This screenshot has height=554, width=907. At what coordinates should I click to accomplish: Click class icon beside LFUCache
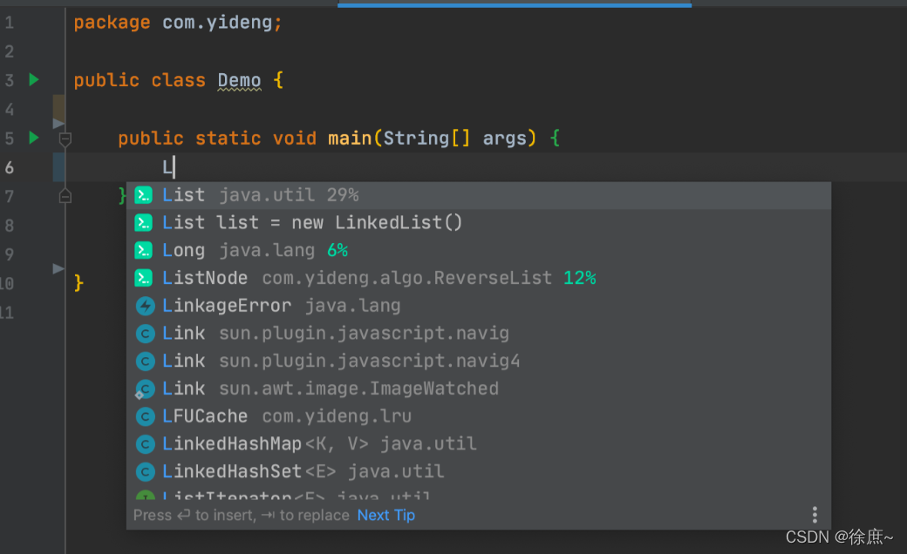145,415
